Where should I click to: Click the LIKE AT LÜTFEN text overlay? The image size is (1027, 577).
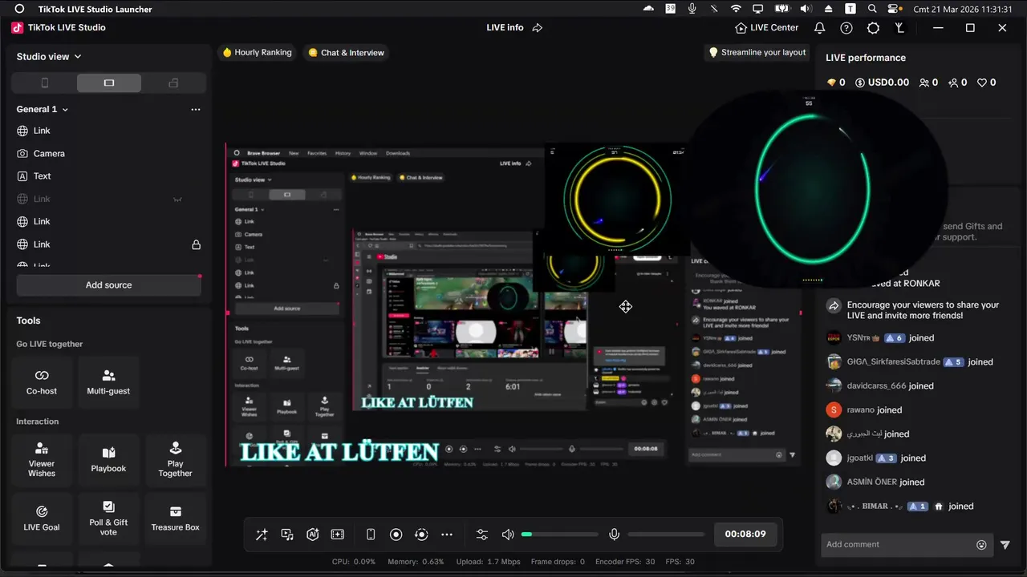(339, 451)
